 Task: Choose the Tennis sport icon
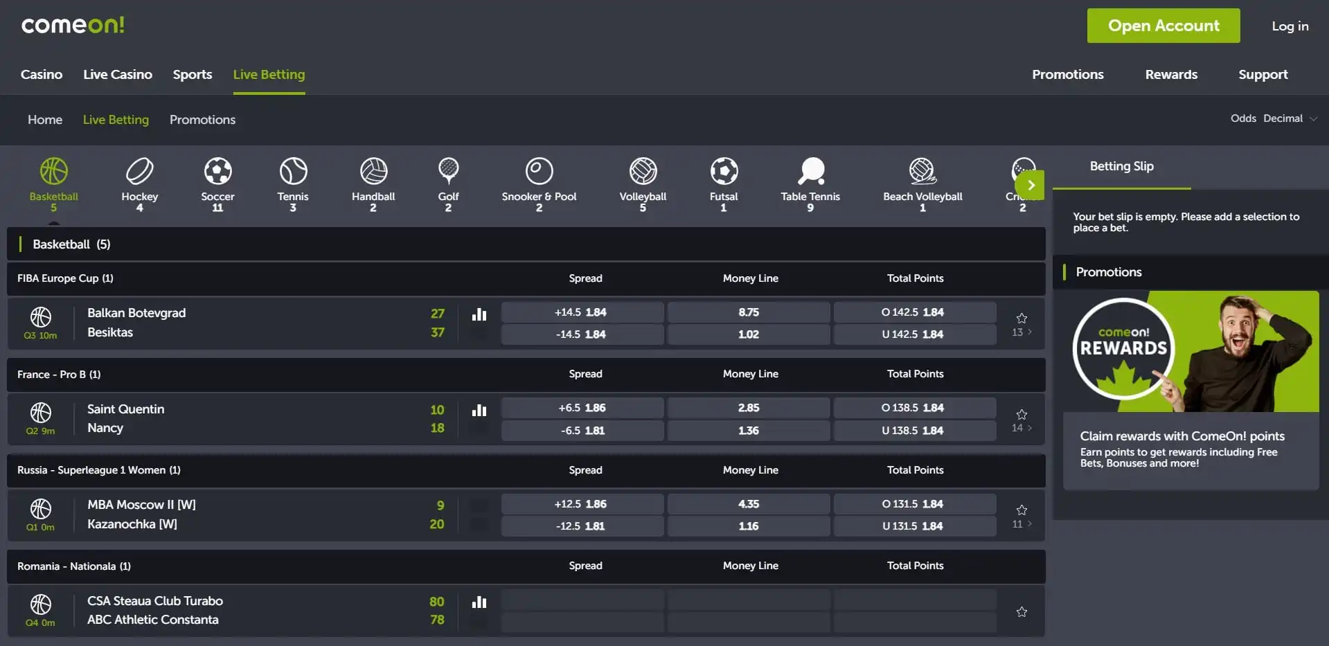[293, 172]
